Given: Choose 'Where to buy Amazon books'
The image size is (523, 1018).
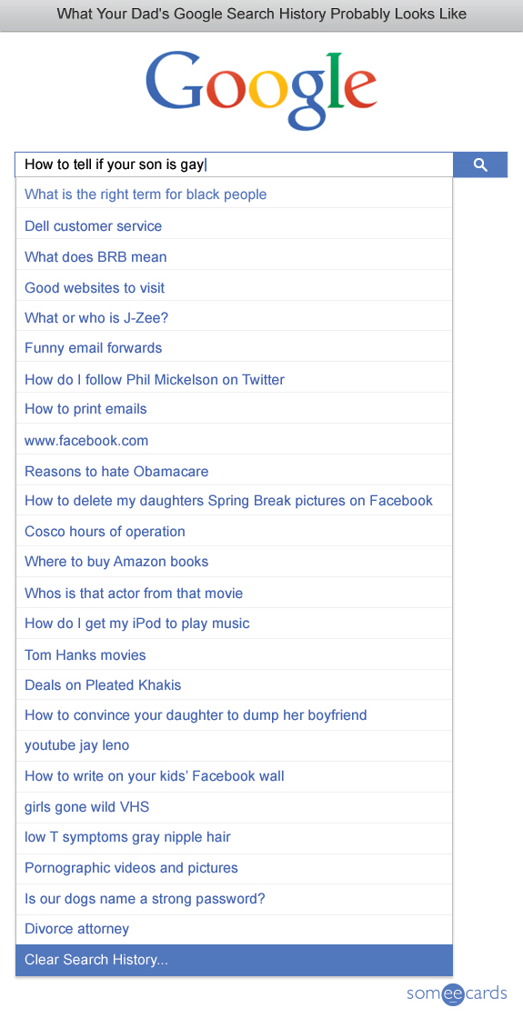Looking at the screenshot, I should pyautogui.click(x=234, y=562).
